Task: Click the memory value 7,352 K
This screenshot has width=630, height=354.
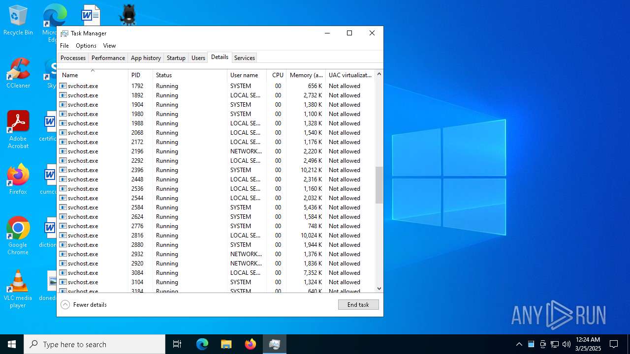Action: [x=313, y=273]
